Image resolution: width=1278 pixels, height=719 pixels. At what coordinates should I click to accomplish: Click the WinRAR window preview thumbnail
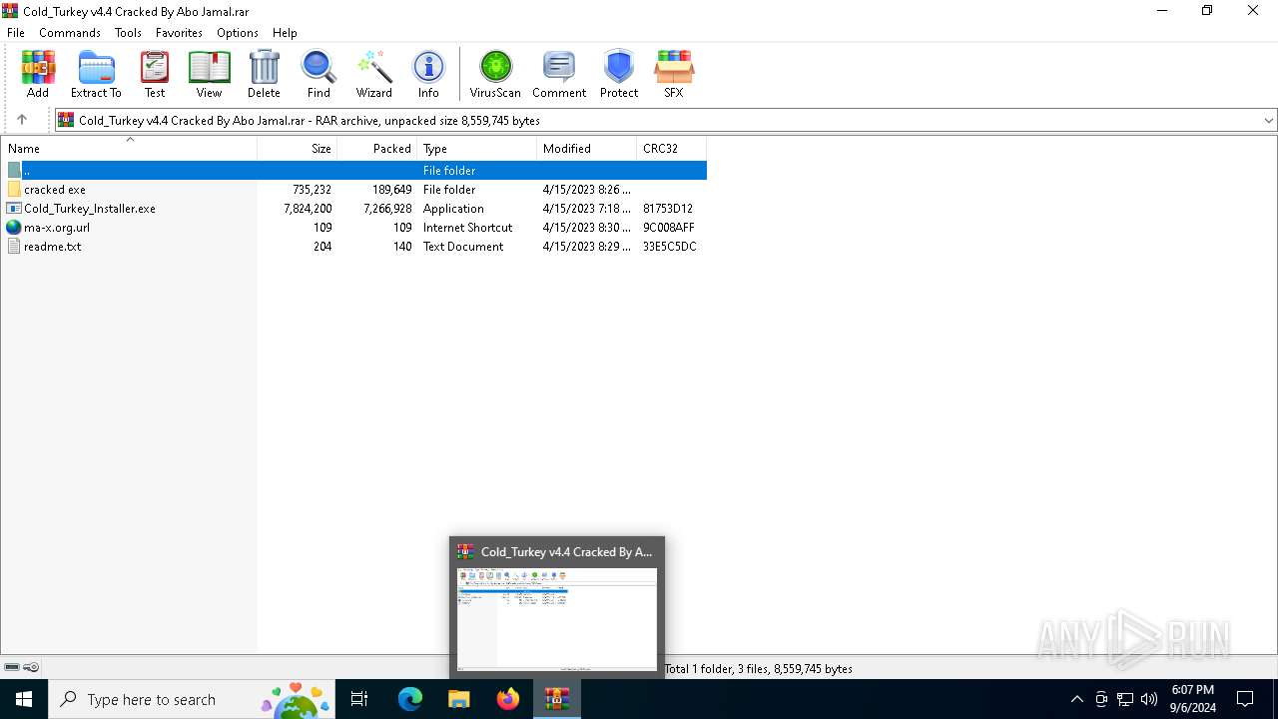point(557,619)
